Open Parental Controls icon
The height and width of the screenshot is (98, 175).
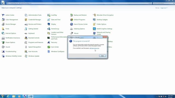(26, 38)
